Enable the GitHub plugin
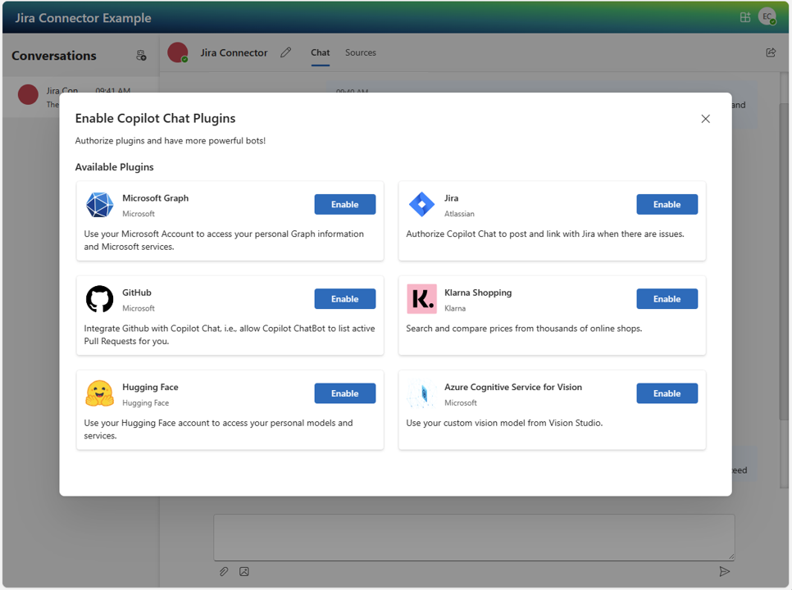The width and height of the screenshot is (792, 590). [x=345, y=299]
